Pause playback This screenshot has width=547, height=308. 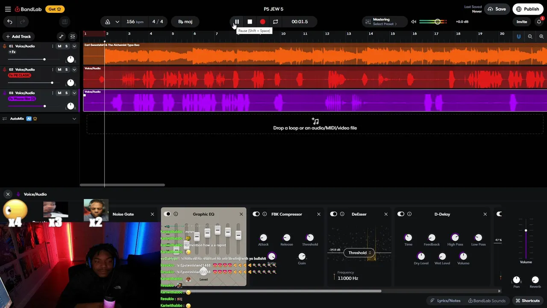point(237,22)
